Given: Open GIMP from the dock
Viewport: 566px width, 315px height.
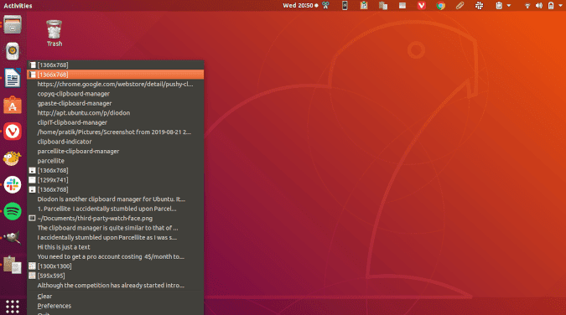Looking at the screenshot, I should pos(13,238).
